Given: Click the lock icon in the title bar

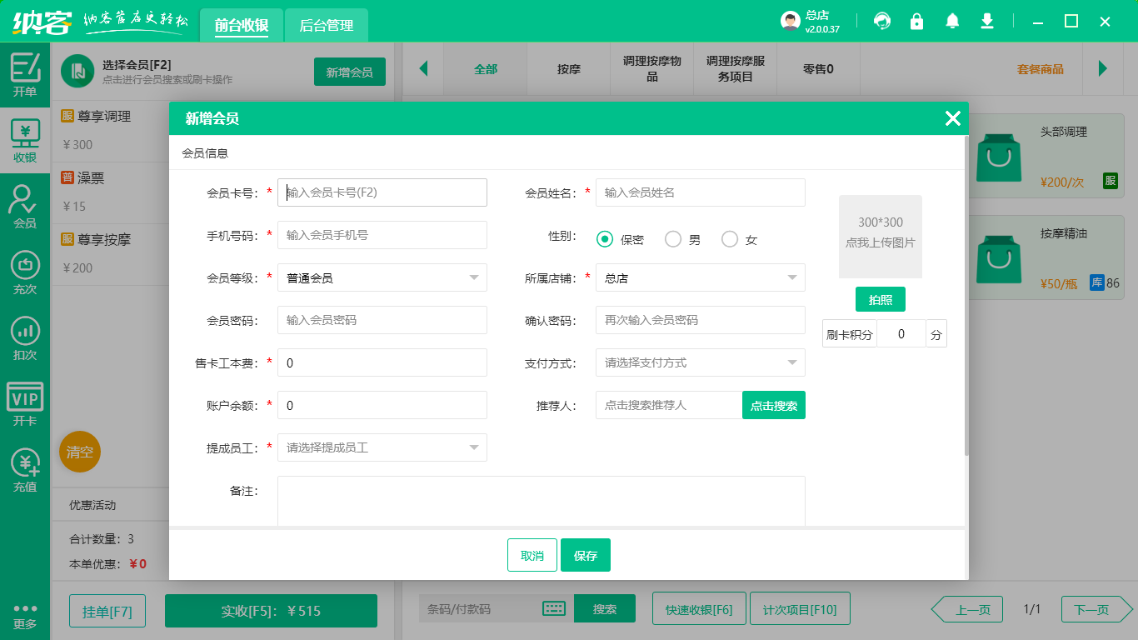Looking at the screenshot, I should click(917, 21).
